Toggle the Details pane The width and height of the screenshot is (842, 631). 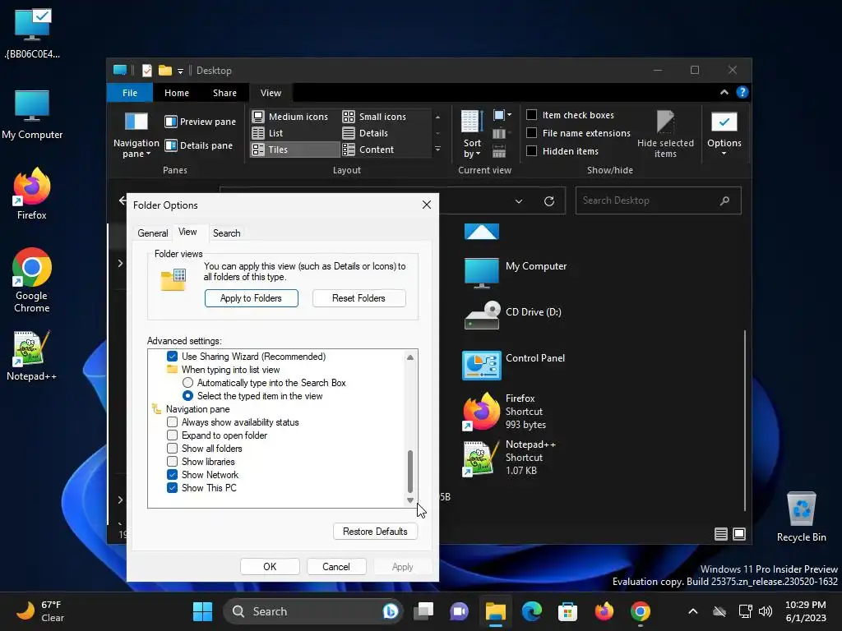(x=199, y=145)
